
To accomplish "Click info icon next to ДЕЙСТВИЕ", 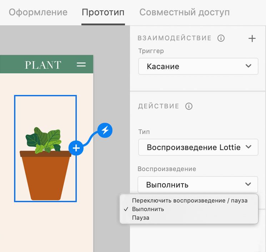I will [189, 106].
